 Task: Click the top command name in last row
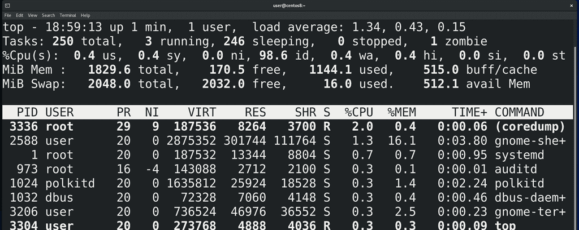click(505, 225)
